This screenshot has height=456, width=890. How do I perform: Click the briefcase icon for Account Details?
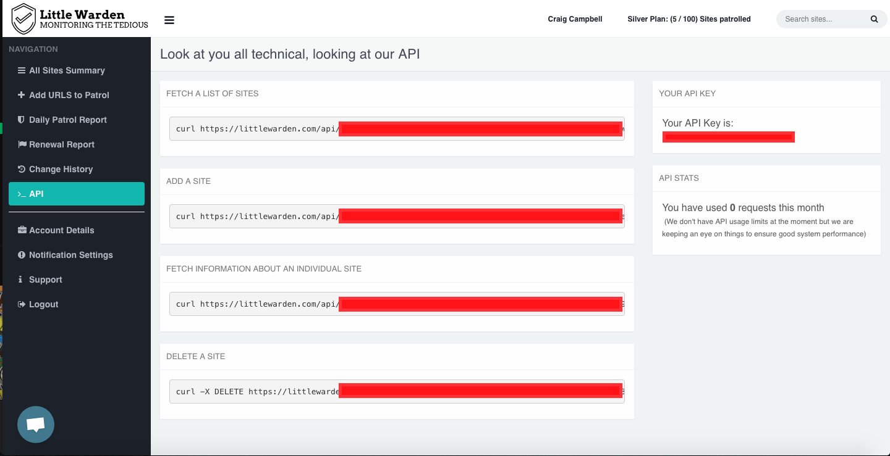(22, 230)
